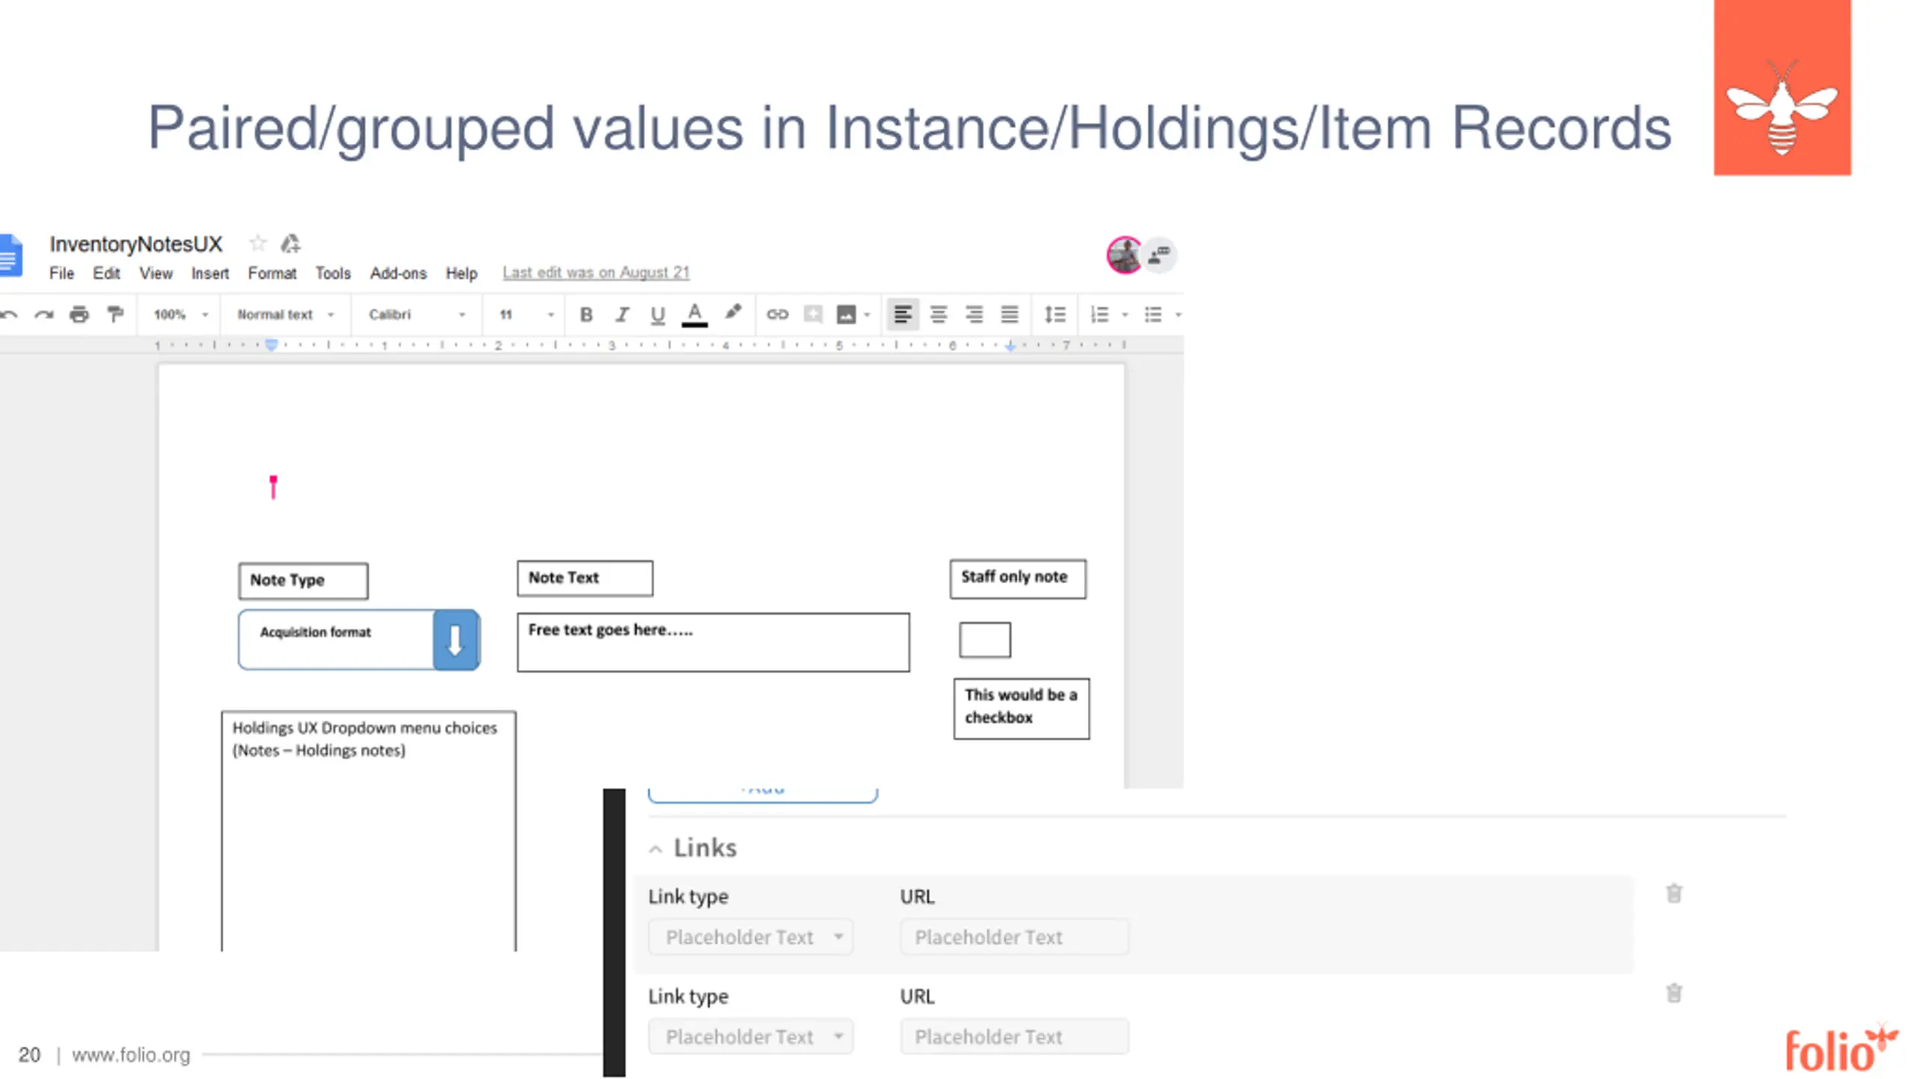Open the second Link type dropdown
This screenshot has width=1918, height=1079.
[x=751, y=1037]
